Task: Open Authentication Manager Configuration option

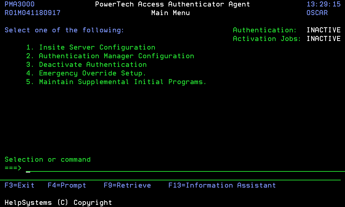Action: pos(116,56)
